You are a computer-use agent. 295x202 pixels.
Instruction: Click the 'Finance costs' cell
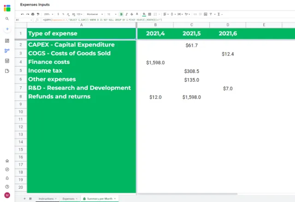tap(82, 62)
